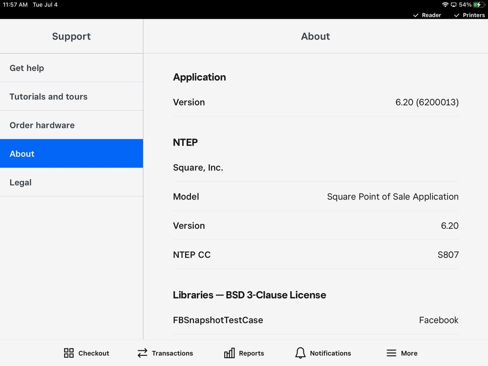Tap the Checkout grid icon
Viewport: 488px width, 366px height.
coord(69,353)
